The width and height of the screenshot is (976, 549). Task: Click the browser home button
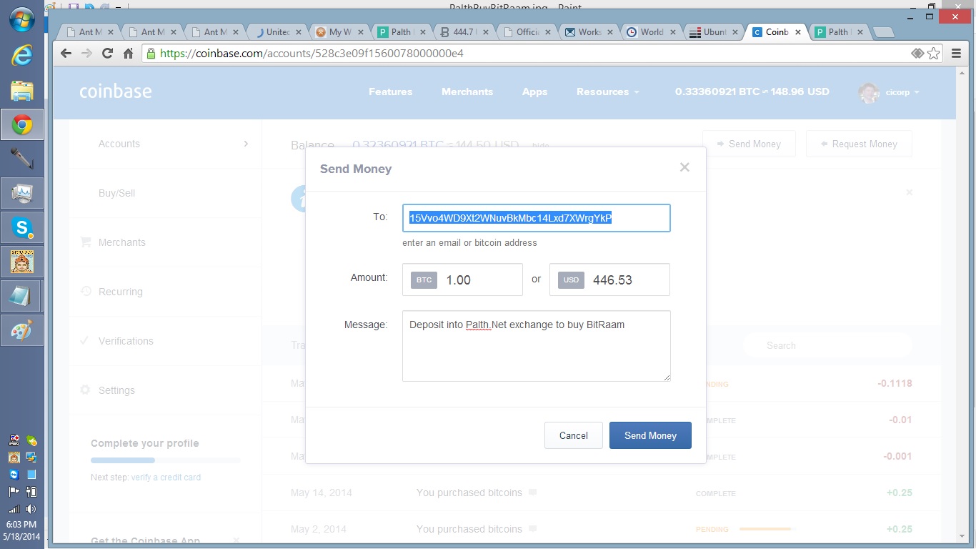tap(129, 53)
